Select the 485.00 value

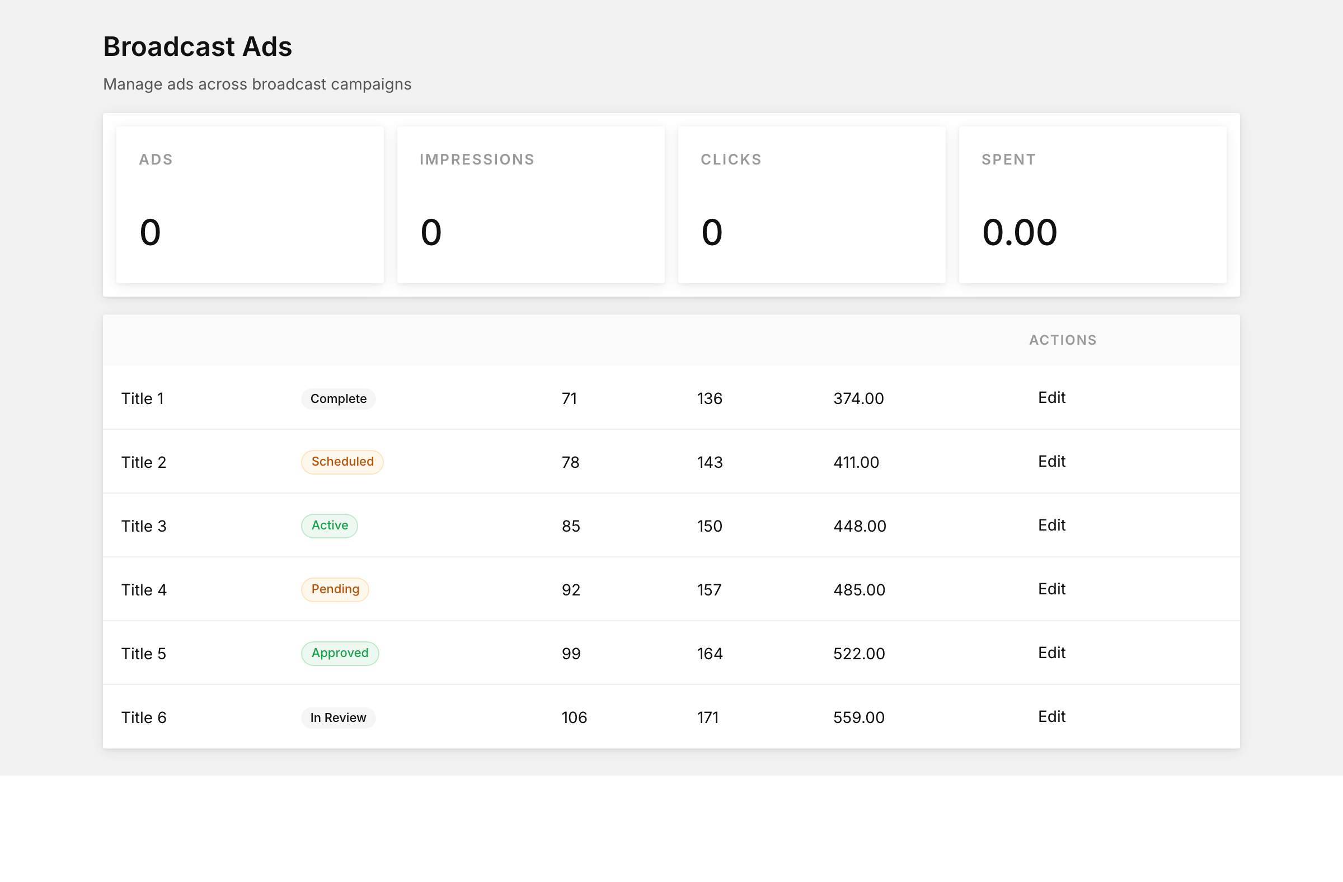click(859, 590)
